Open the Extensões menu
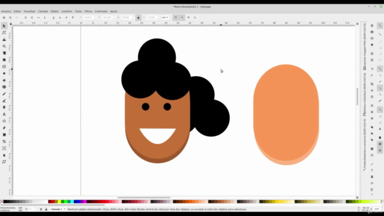 point(101,11)
